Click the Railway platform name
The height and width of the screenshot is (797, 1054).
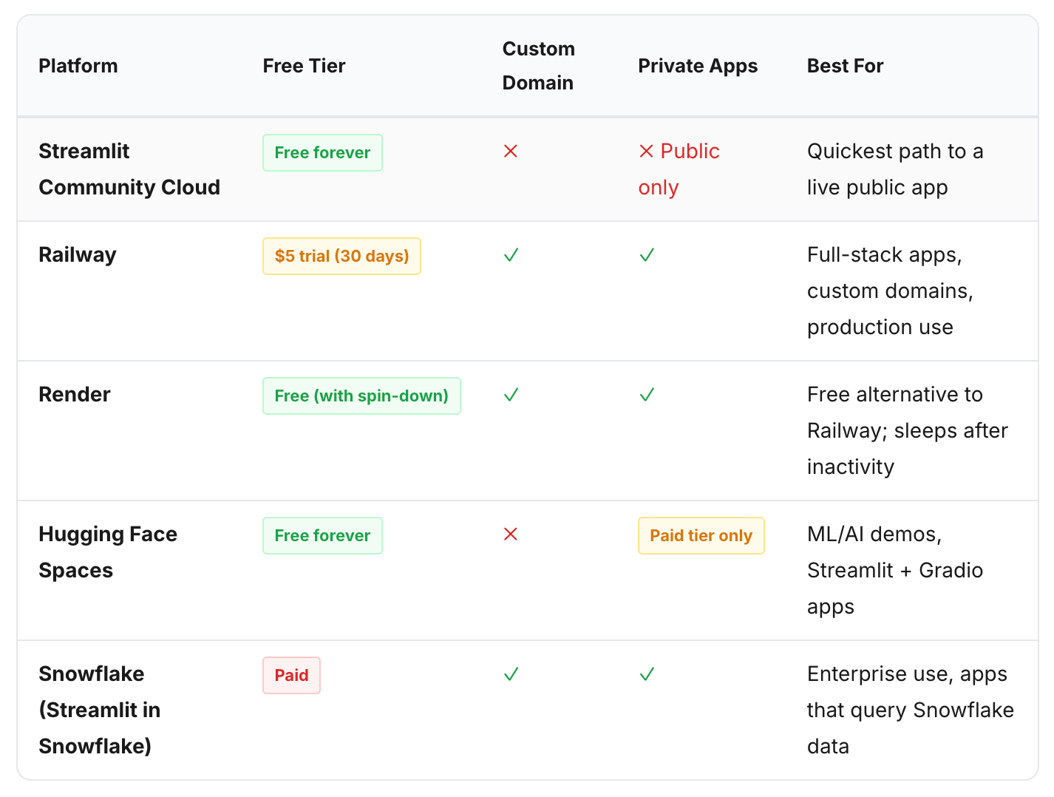tap(78, 254)
